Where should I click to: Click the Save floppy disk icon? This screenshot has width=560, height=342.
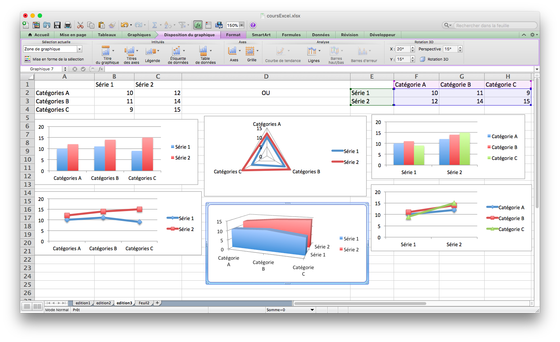[57, 25]
